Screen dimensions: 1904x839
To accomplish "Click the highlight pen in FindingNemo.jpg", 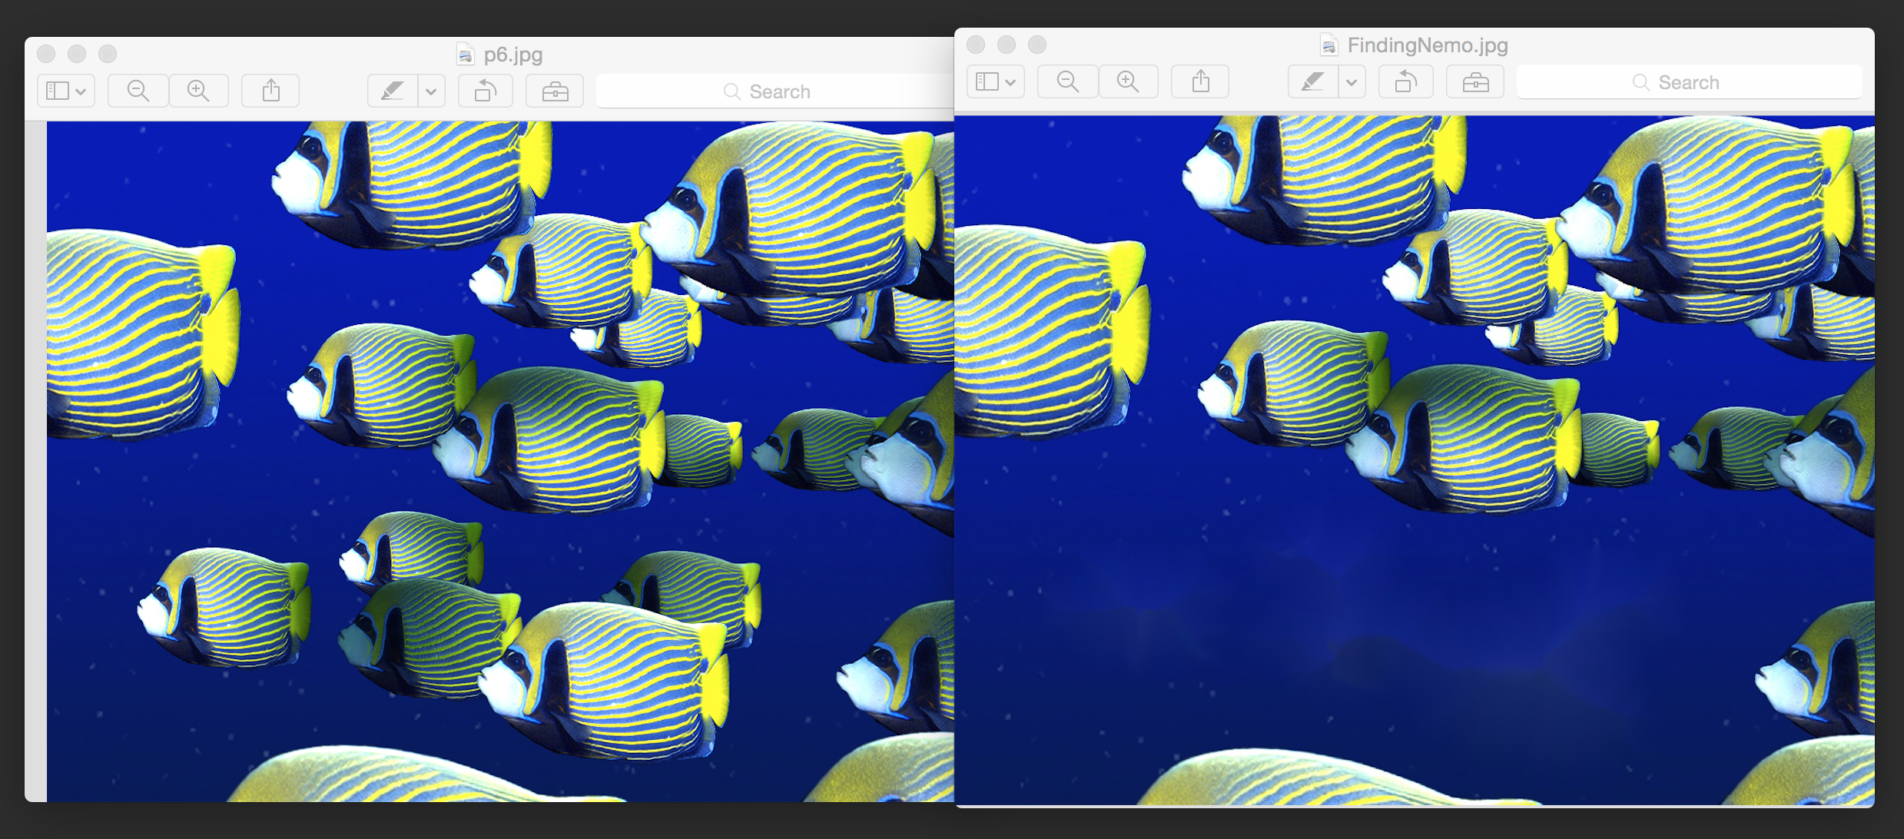I will click(x=1312, y=82).
